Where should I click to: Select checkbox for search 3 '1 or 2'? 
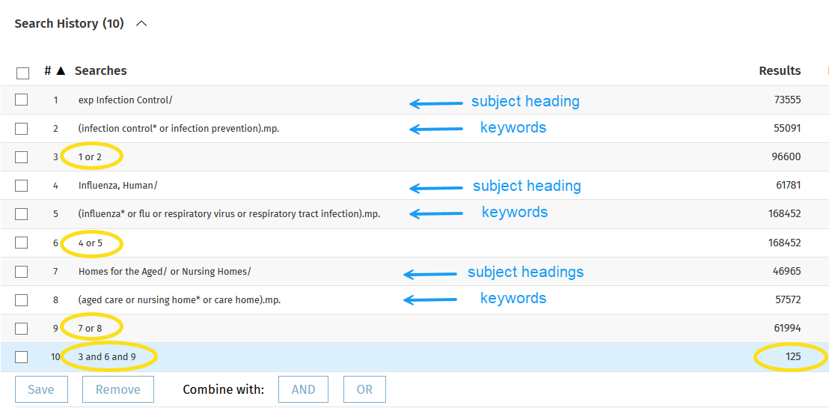tap(21, 156)
